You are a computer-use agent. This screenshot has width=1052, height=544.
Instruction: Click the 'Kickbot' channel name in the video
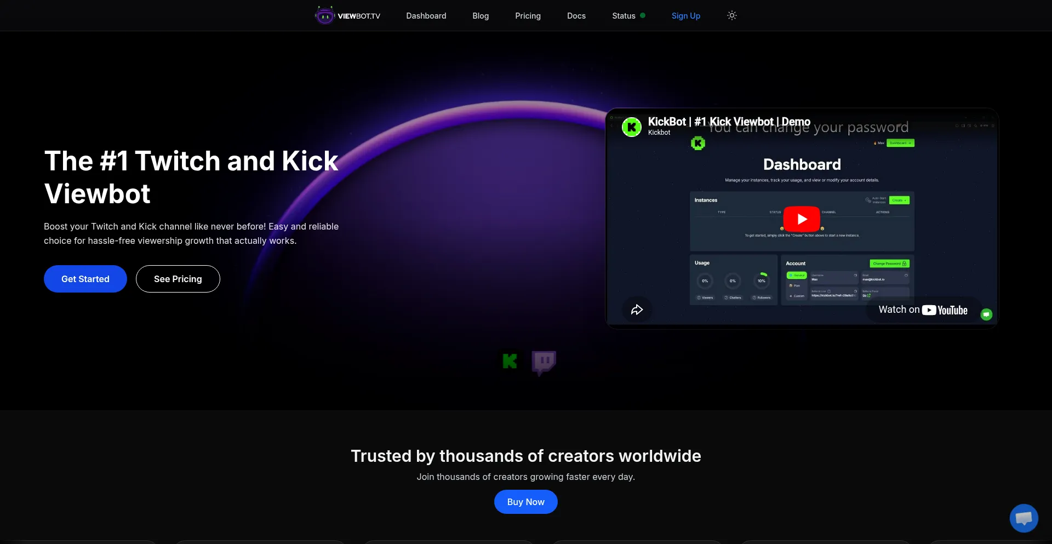tap(659, 133)
